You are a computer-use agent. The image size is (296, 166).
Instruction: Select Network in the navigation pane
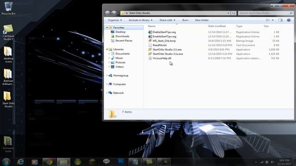pyautogui.click(x=118, y=93)
